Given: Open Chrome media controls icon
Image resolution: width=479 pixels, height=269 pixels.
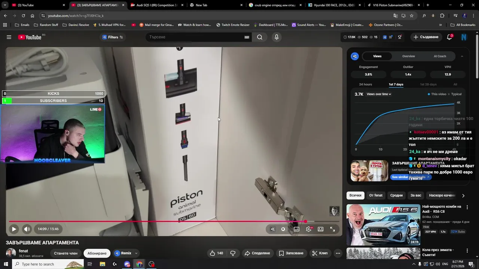Looking at the screenshot, I should (x=455, y=16).
